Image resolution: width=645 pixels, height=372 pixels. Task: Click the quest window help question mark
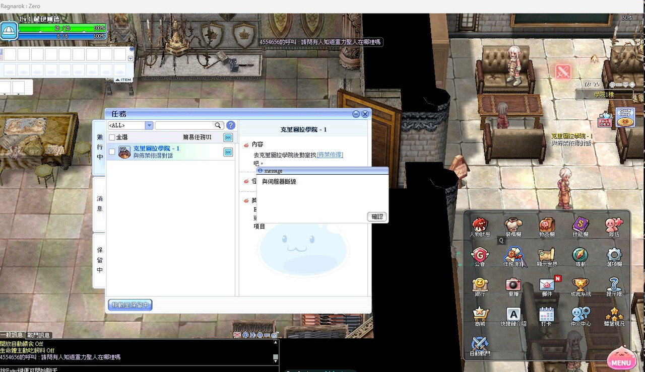click(x=231, y=125)
